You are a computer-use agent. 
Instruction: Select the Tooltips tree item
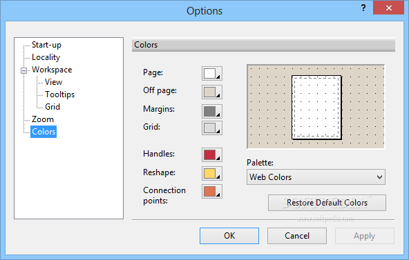(x=59, y=94)
